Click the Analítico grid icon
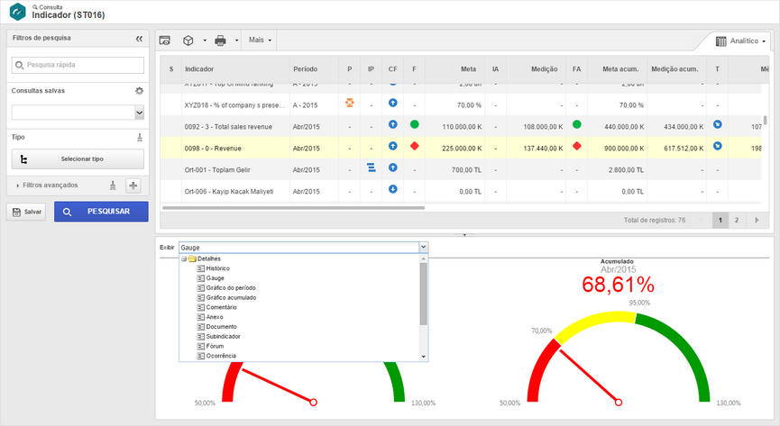The height and width of the screenshot is (426, 780). (x=720, y=41)
